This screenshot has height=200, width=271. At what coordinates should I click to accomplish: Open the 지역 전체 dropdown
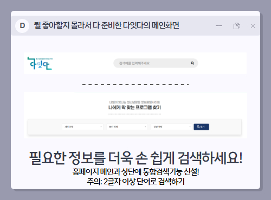coord(82,127)
